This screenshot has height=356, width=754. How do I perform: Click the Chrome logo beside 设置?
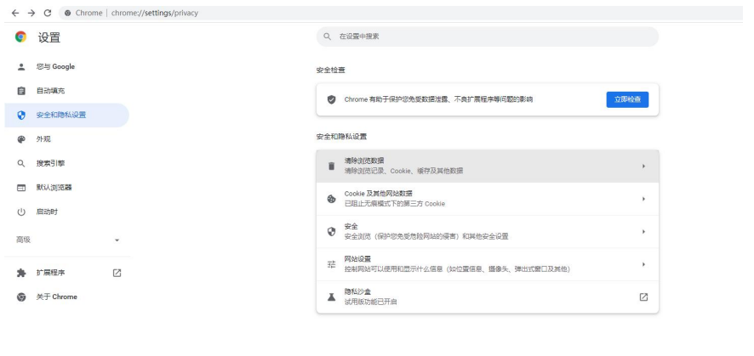point(20,37)
